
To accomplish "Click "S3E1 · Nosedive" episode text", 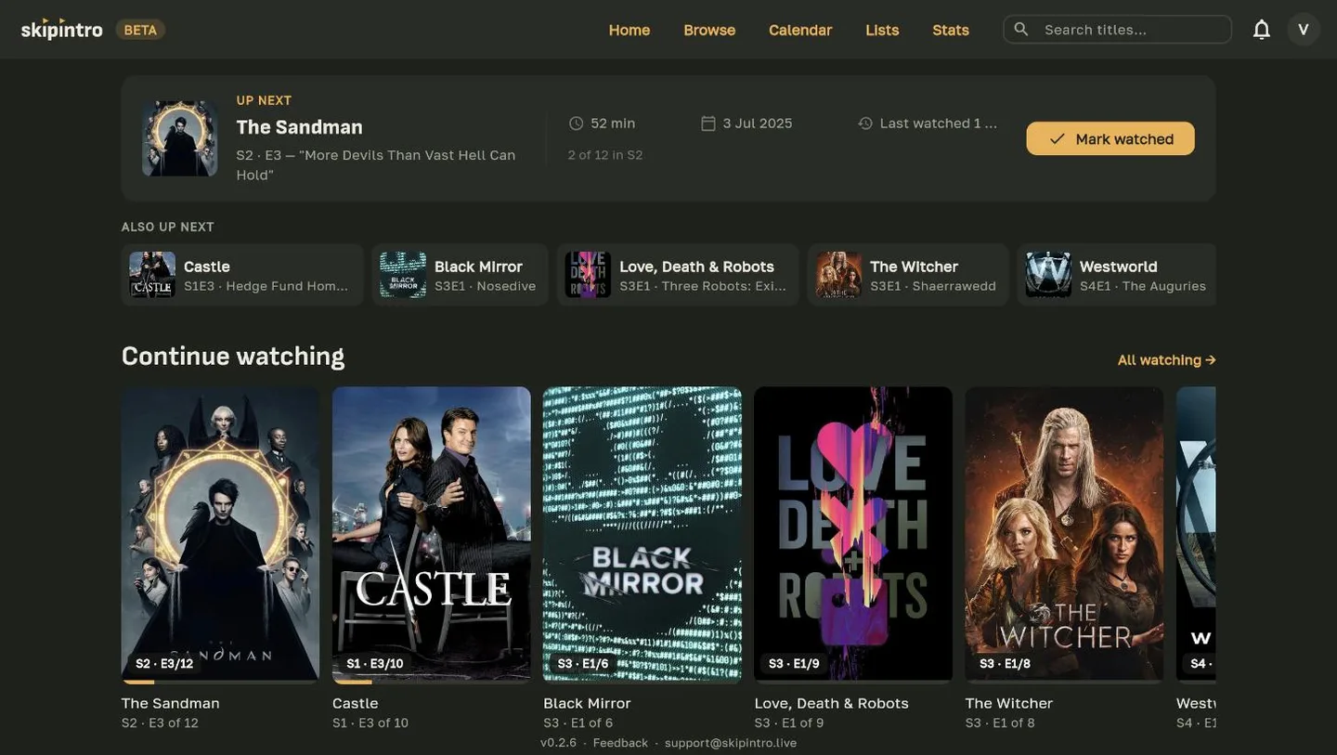I will (x=485, y=286).
